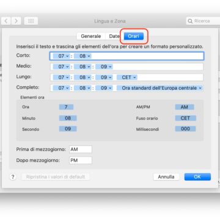Click the Lingua e Zona window title
The image size is (220, 220).
pos(110,21)
